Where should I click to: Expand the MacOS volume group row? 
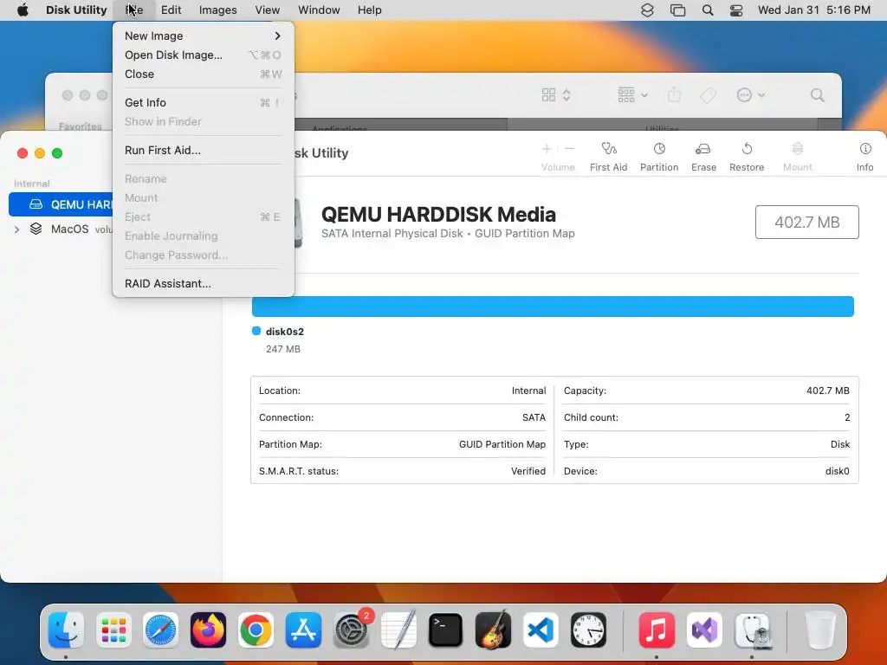tap(17, 229)
